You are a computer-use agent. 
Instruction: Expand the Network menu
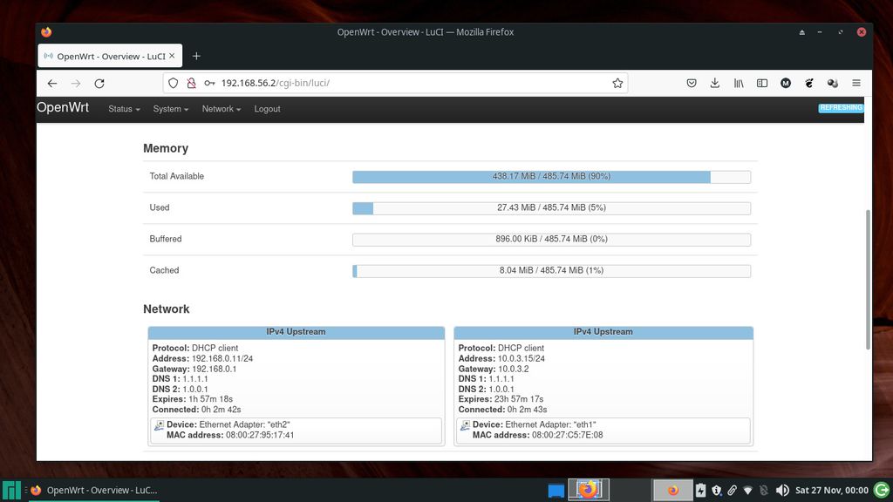pos(221,109)
